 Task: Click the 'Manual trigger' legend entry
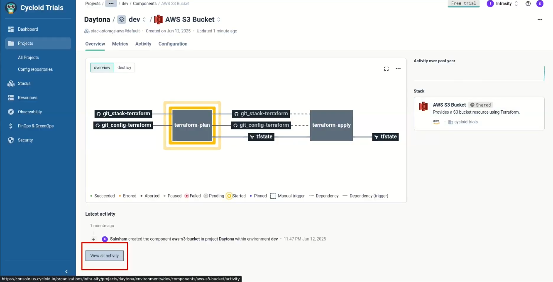[287, 196]
